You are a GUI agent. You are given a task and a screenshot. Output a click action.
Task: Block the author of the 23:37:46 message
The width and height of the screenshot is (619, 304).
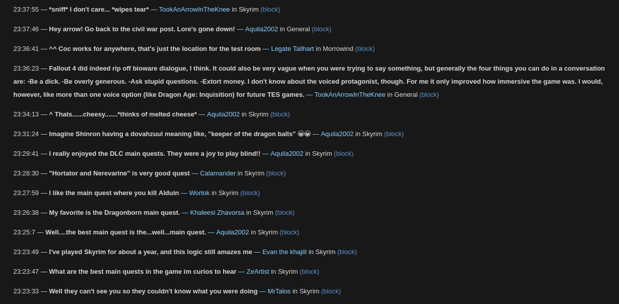pyautogui.click(x=321, y=29)
